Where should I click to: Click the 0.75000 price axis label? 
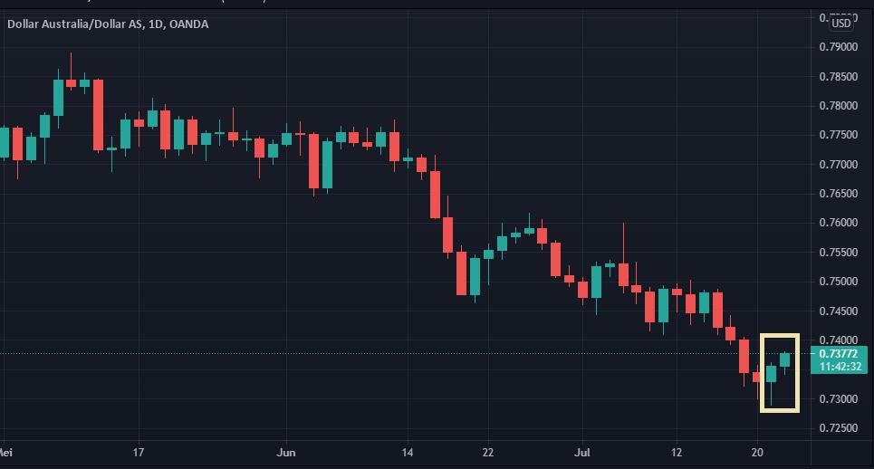click(x=838, y=282)
